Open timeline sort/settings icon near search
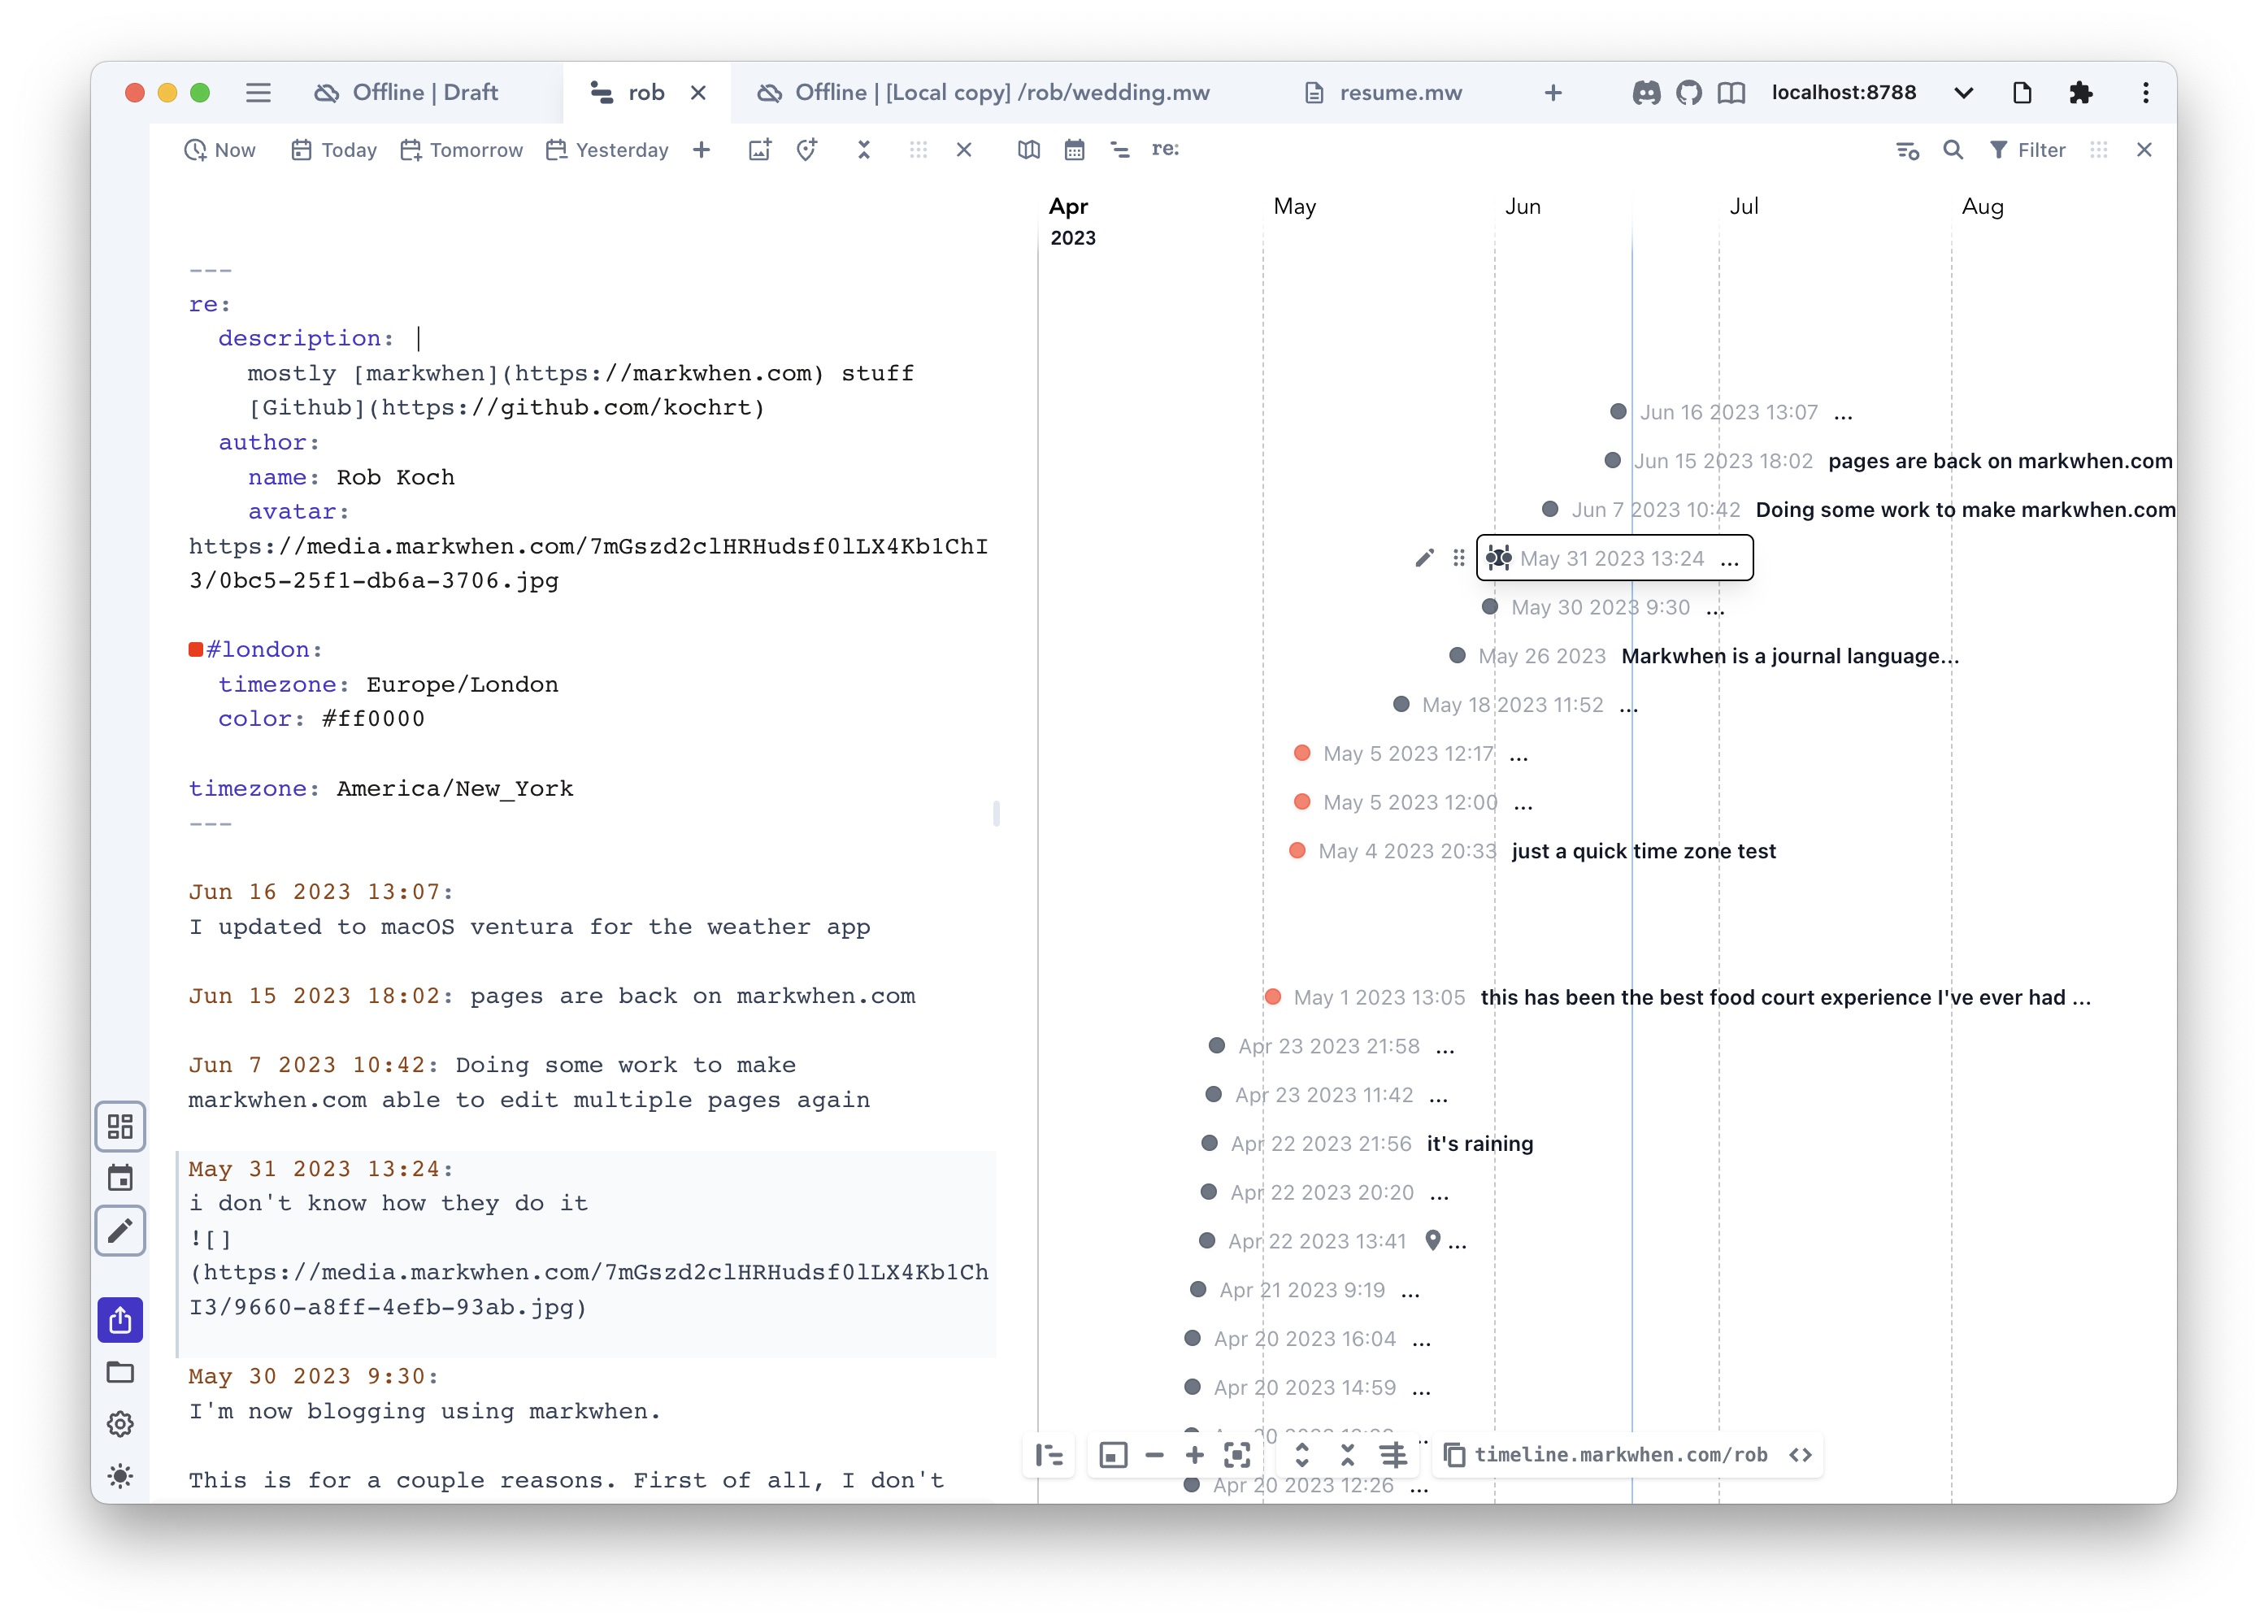This screenshot has height=1624, width=2268. (x=1907, y=150)
